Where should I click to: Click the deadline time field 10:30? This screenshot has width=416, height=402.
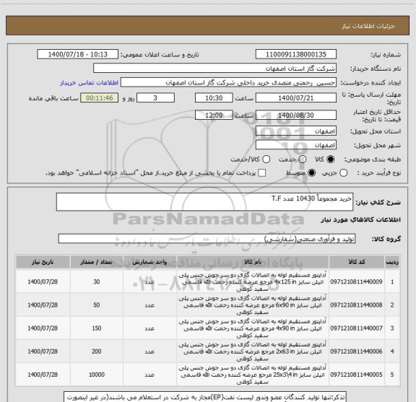[x=214, y=98]
